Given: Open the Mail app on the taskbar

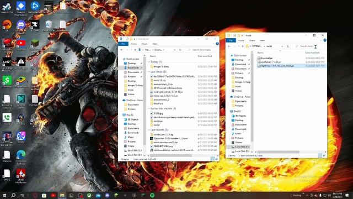Looking at the screenshot, I should click(98, 195).
